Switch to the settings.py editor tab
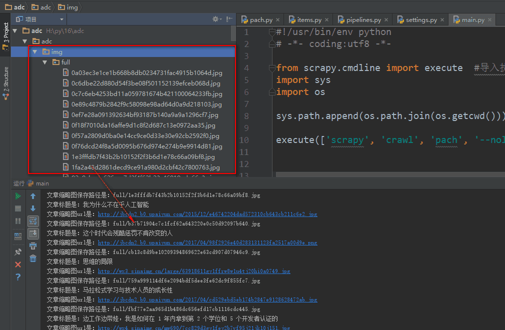Screen dimensions: 505x330 (x=421, y=20)
